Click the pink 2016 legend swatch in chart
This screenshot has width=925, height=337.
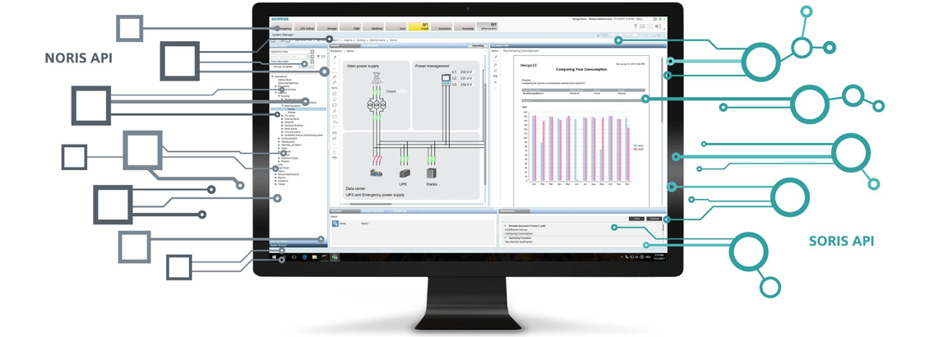point(636,150)
